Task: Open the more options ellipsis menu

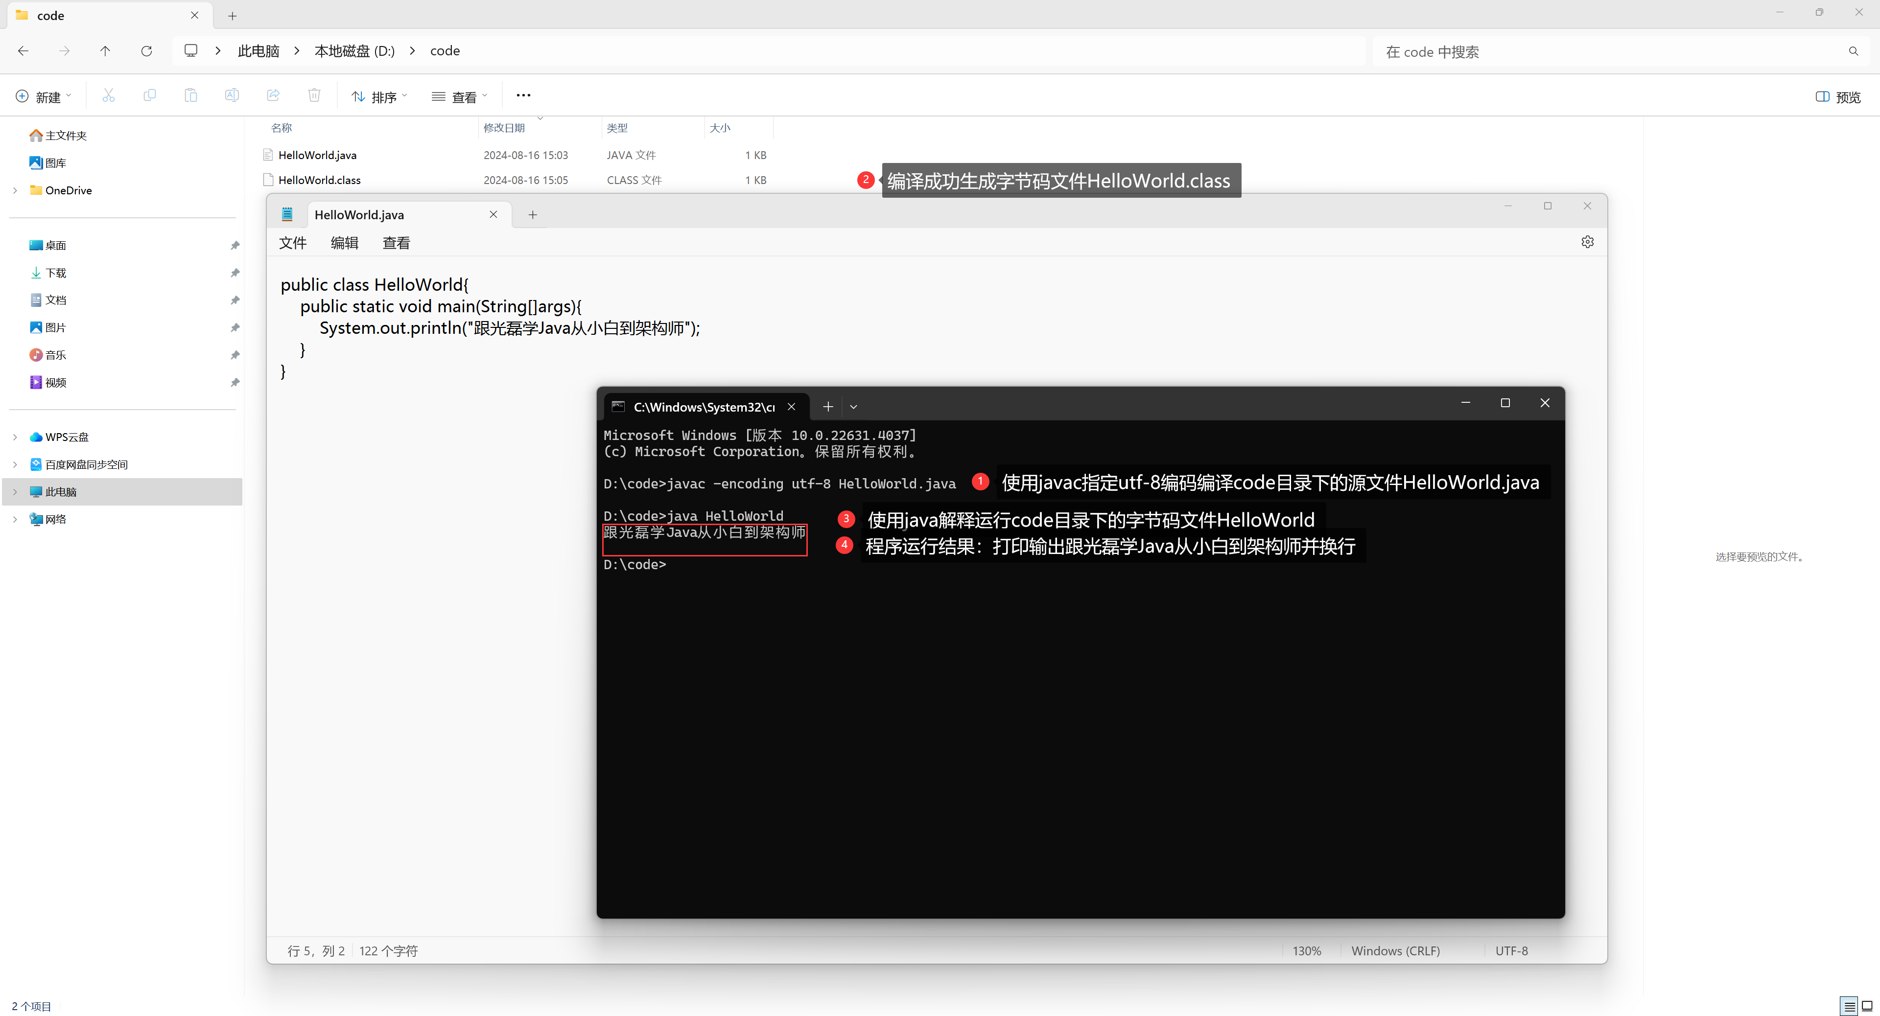Action: (x=523, y=95)
